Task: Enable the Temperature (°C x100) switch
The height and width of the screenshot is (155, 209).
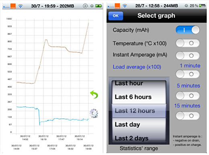Action: pos(188,43)
